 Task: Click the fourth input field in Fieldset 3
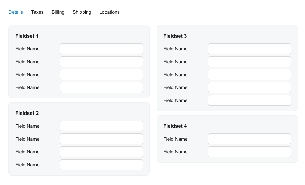click(x=250, y=87)
